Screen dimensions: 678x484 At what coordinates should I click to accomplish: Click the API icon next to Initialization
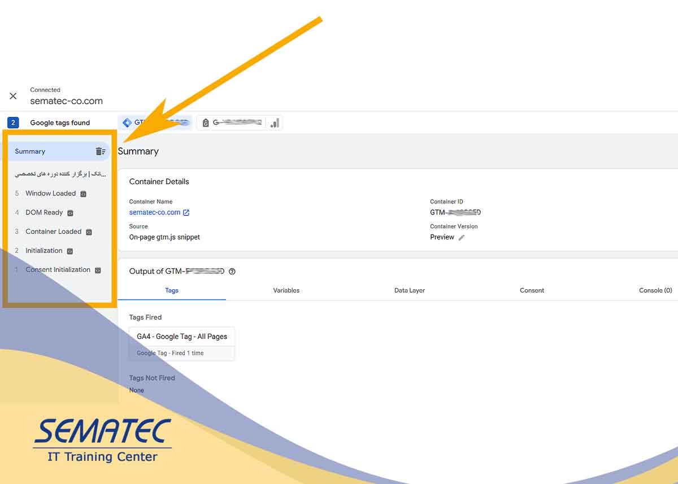69,251
